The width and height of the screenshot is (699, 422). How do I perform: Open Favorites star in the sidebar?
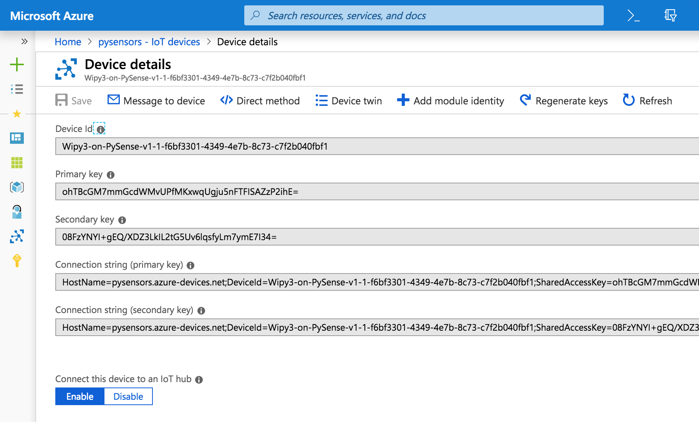click(17, 114)
